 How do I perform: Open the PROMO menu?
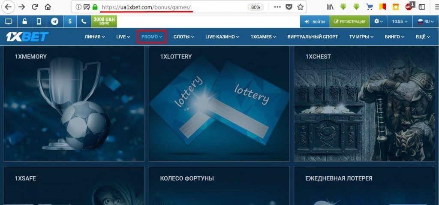[152, 37]
